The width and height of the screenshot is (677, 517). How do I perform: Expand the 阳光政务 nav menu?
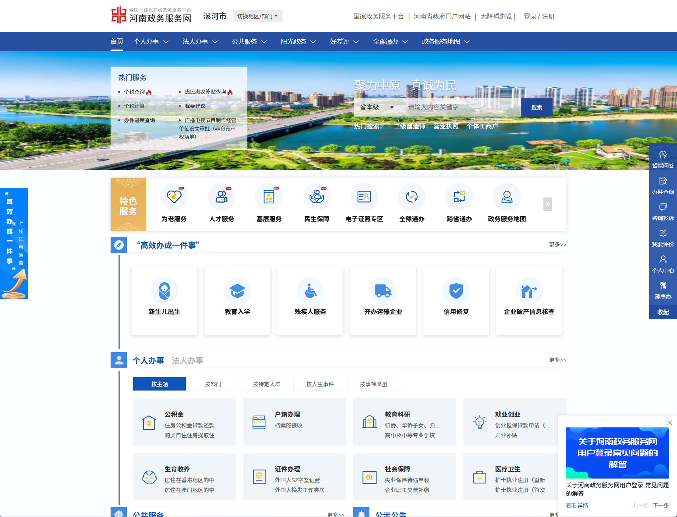298,41
